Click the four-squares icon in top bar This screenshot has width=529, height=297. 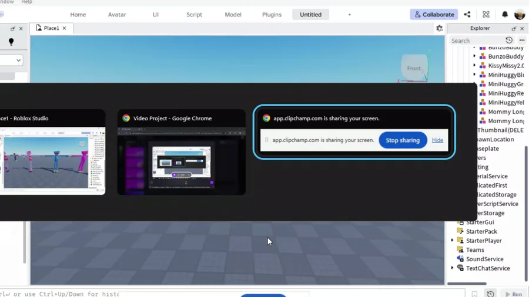pyautogui.click(x=486, y=15)
